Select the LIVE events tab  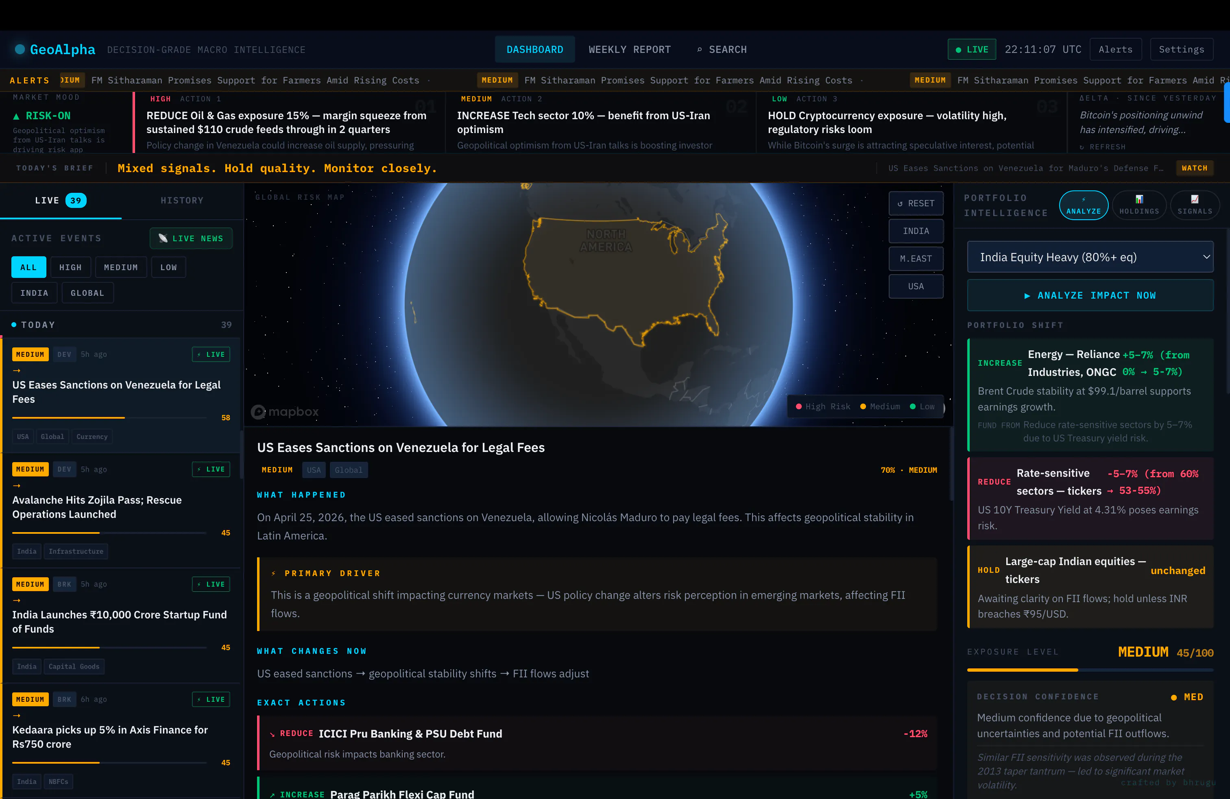[x=61, y=201]
